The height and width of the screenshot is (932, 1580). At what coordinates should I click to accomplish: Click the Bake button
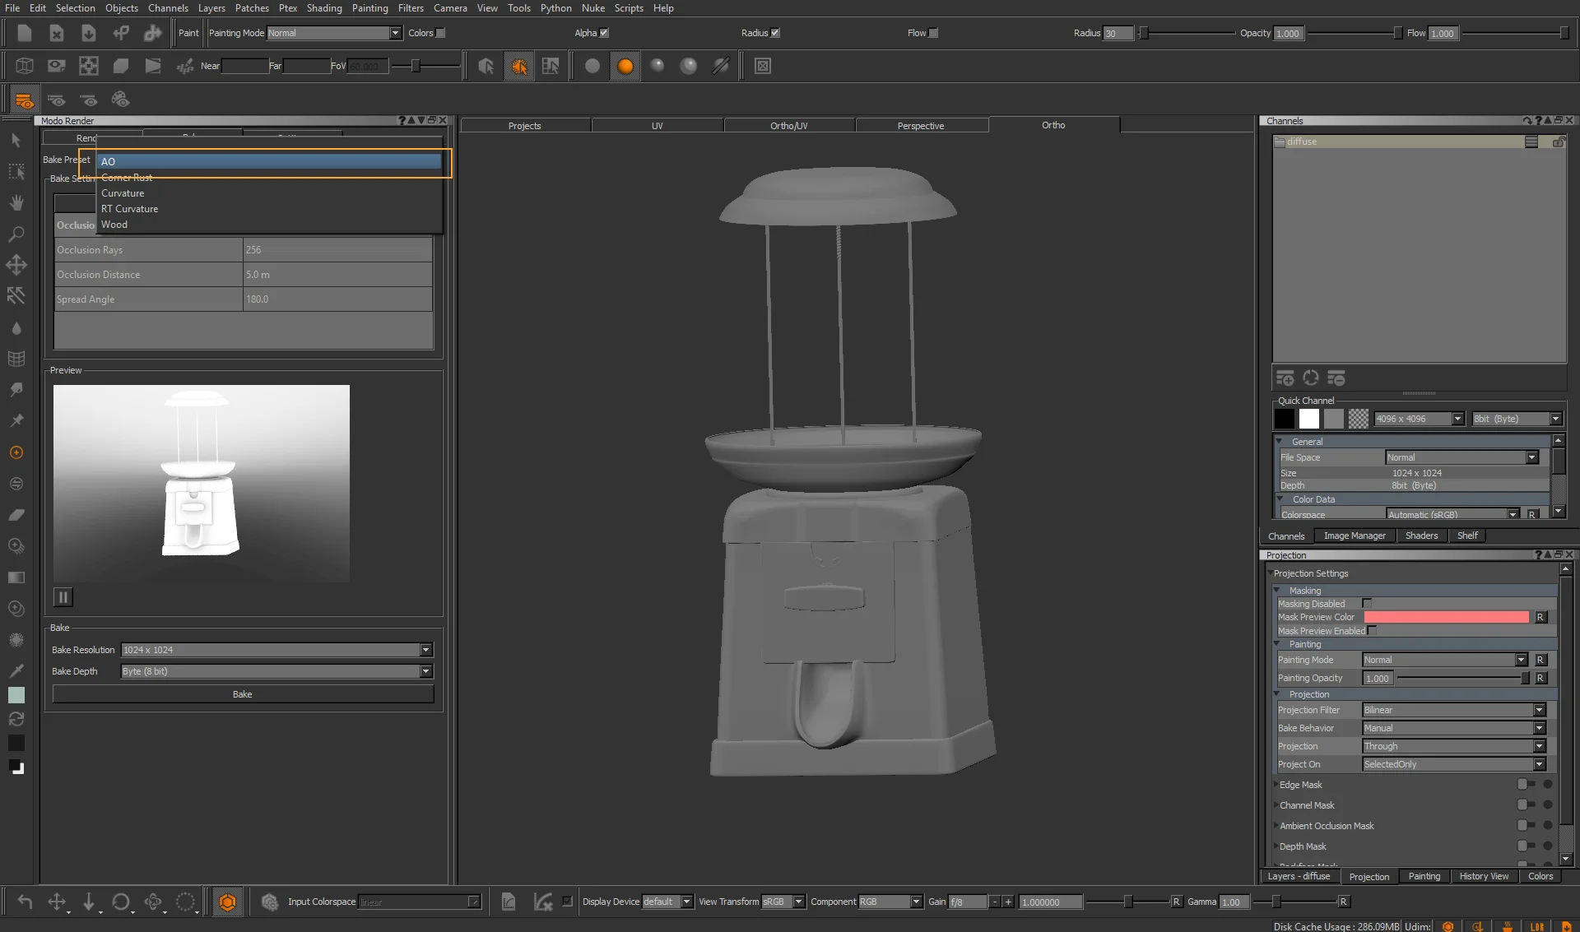pyautogui.click(x=243, y=694)
